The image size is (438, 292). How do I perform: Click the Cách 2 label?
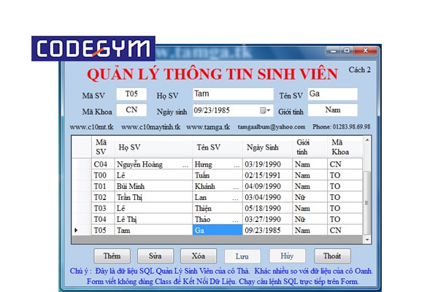click(359, 69)
